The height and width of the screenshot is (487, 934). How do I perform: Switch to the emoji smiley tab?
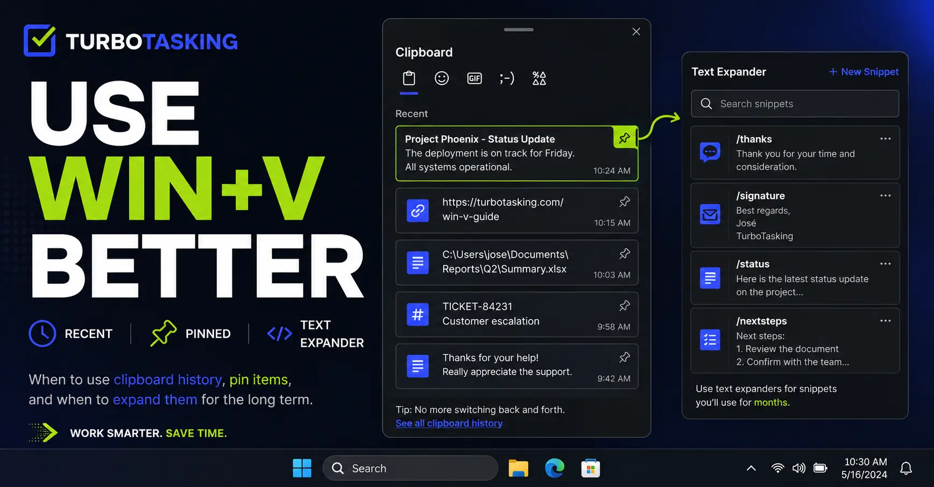(x=442, y=78)
